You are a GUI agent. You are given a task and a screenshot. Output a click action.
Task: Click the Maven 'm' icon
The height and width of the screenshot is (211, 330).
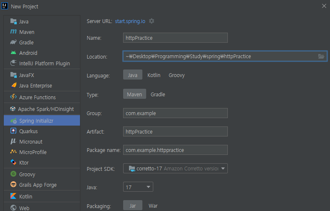tap(13, 31)
